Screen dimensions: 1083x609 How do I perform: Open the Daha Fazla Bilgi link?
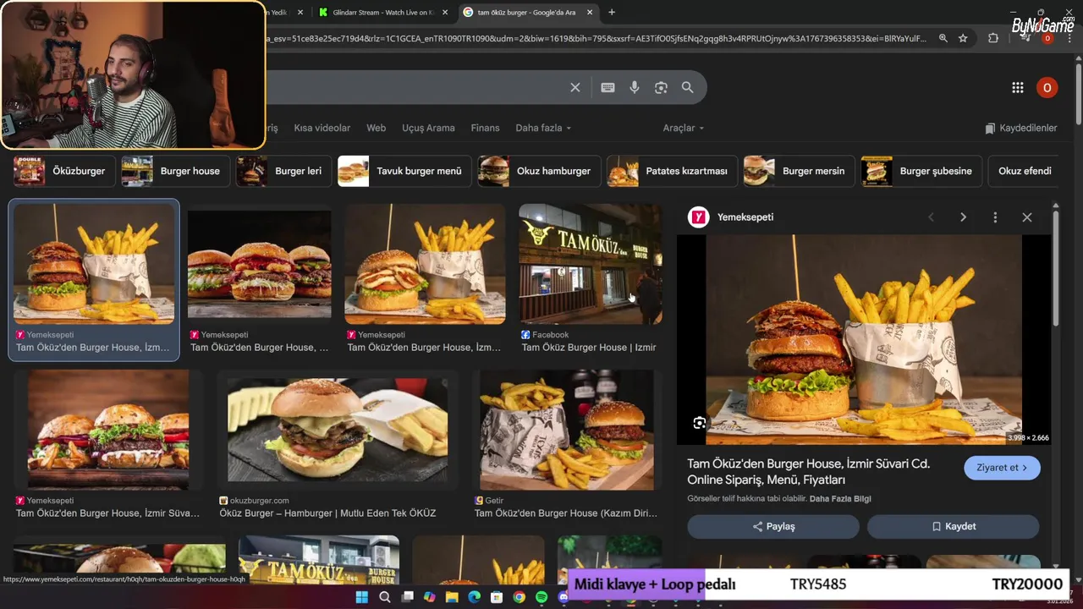pos(840,499)
